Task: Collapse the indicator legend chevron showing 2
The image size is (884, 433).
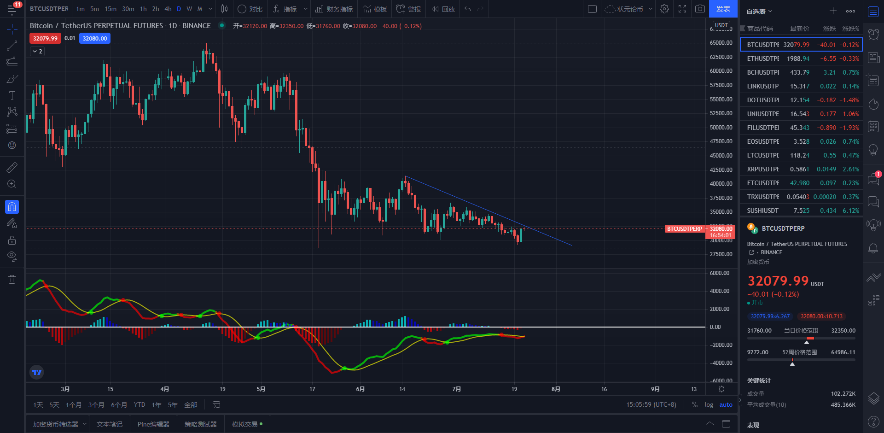Action: click(x=37, y=51)
